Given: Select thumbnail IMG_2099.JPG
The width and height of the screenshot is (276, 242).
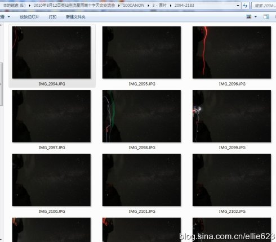Looking at the screenshot, I should click(x=232, y=116).
